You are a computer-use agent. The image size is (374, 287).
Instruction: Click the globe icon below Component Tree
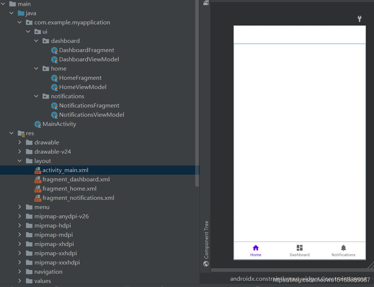click(206, 264)
